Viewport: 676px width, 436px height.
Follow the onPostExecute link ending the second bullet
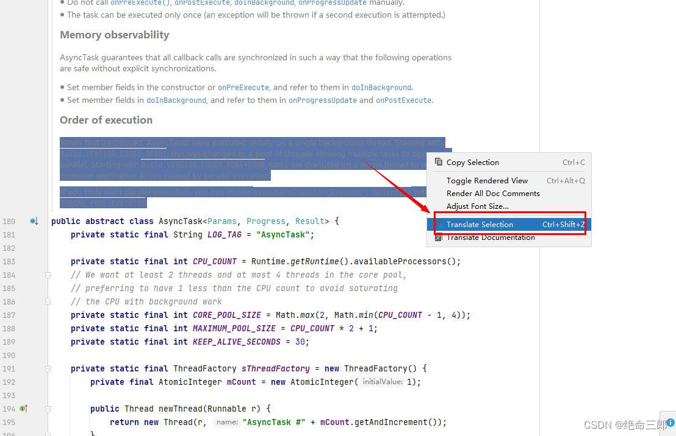pyautogui.click(x=403, y=100)
